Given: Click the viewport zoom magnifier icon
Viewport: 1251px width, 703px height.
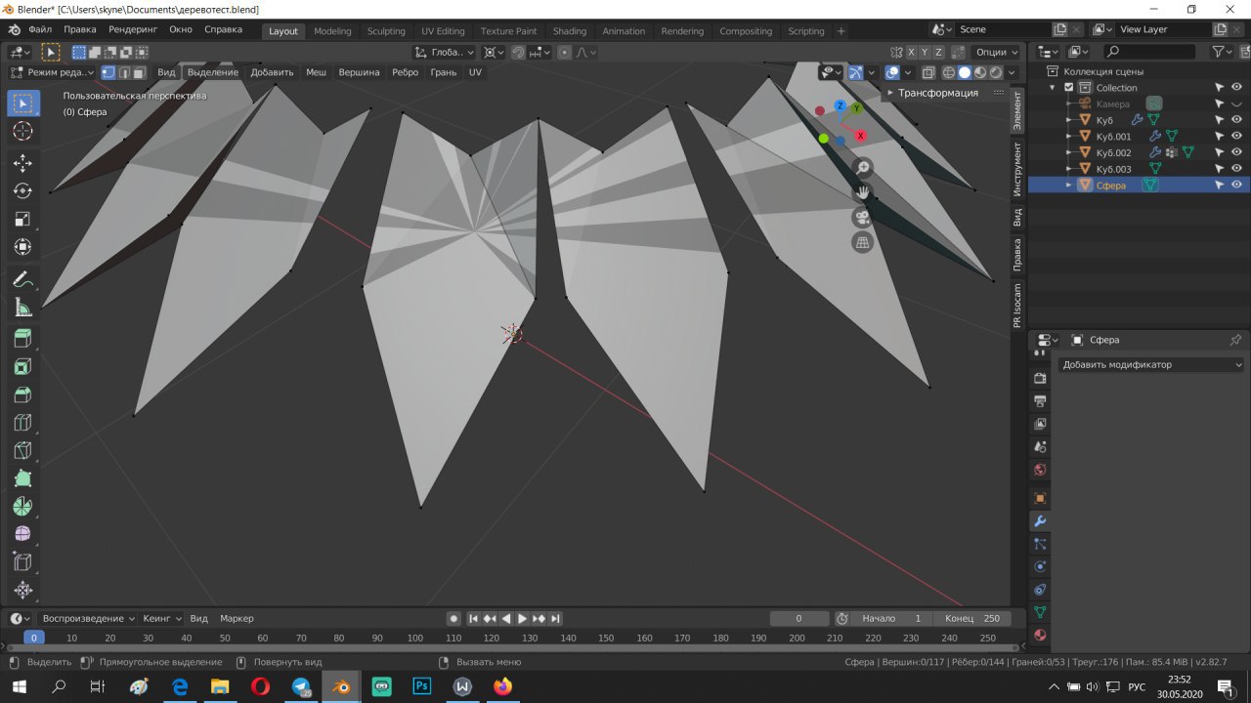Looking at the screenshot, I should coord(862,168).
